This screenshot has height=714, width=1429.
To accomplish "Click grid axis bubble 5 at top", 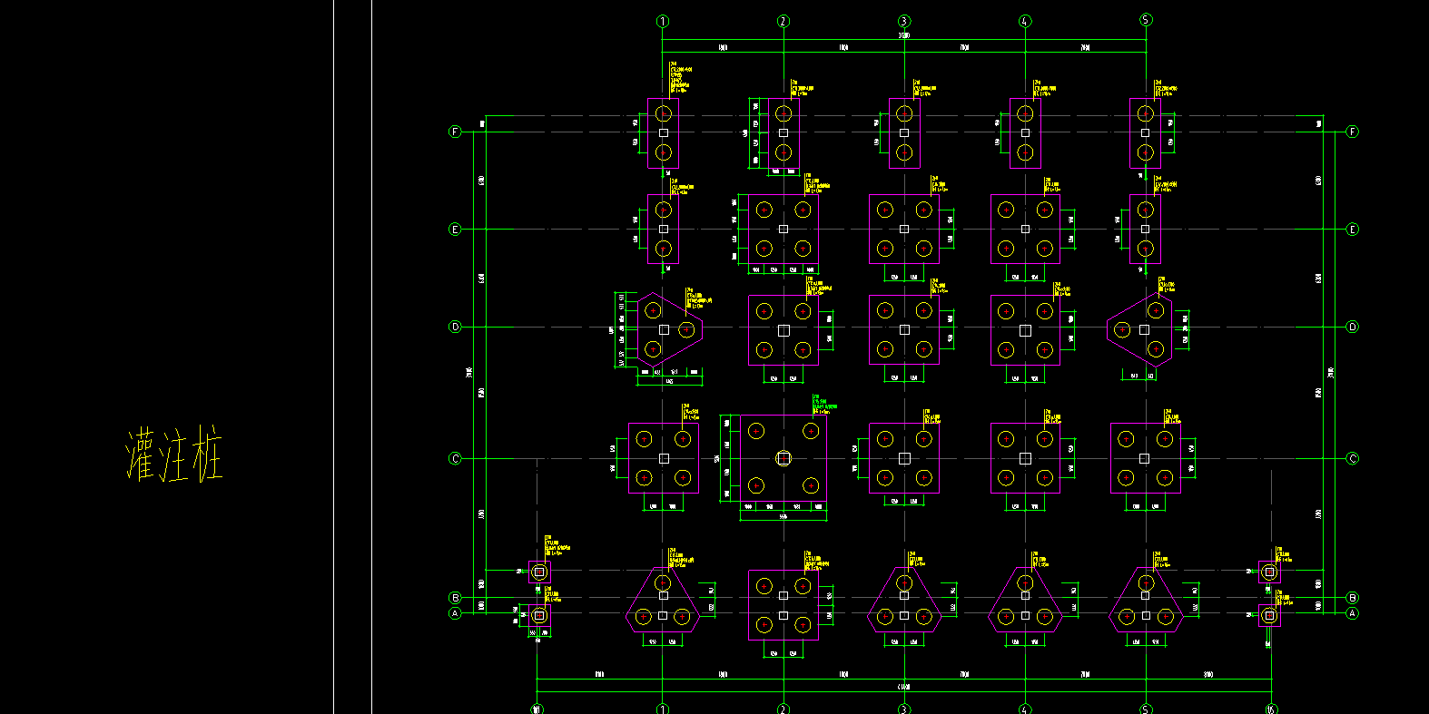I will pyautogui.click(x=1146, y=20).
